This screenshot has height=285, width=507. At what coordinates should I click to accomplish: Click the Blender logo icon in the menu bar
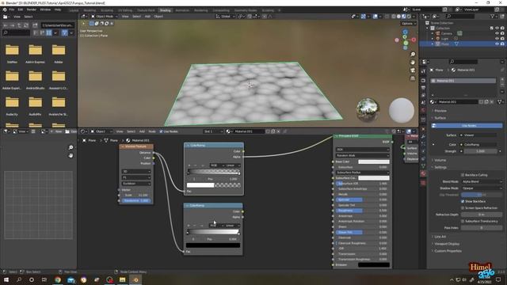point(5,9)
